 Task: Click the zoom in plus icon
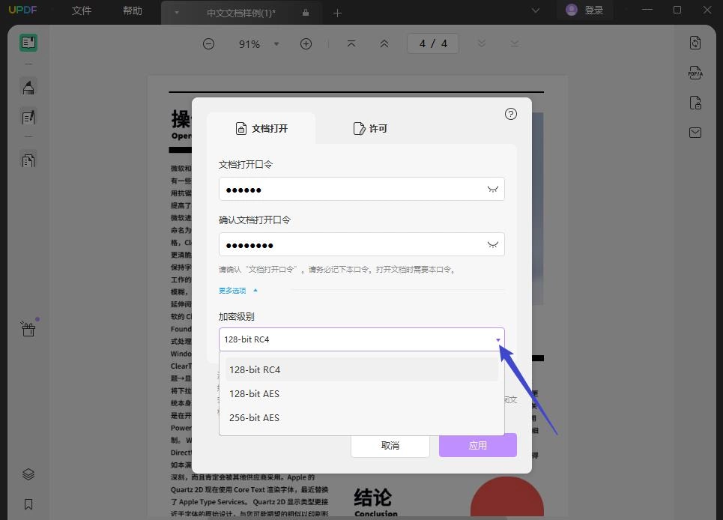(306, 43)
